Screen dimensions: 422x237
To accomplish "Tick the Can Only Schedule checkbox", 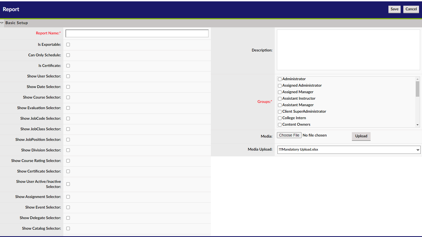I will click(x=68, y=55).
